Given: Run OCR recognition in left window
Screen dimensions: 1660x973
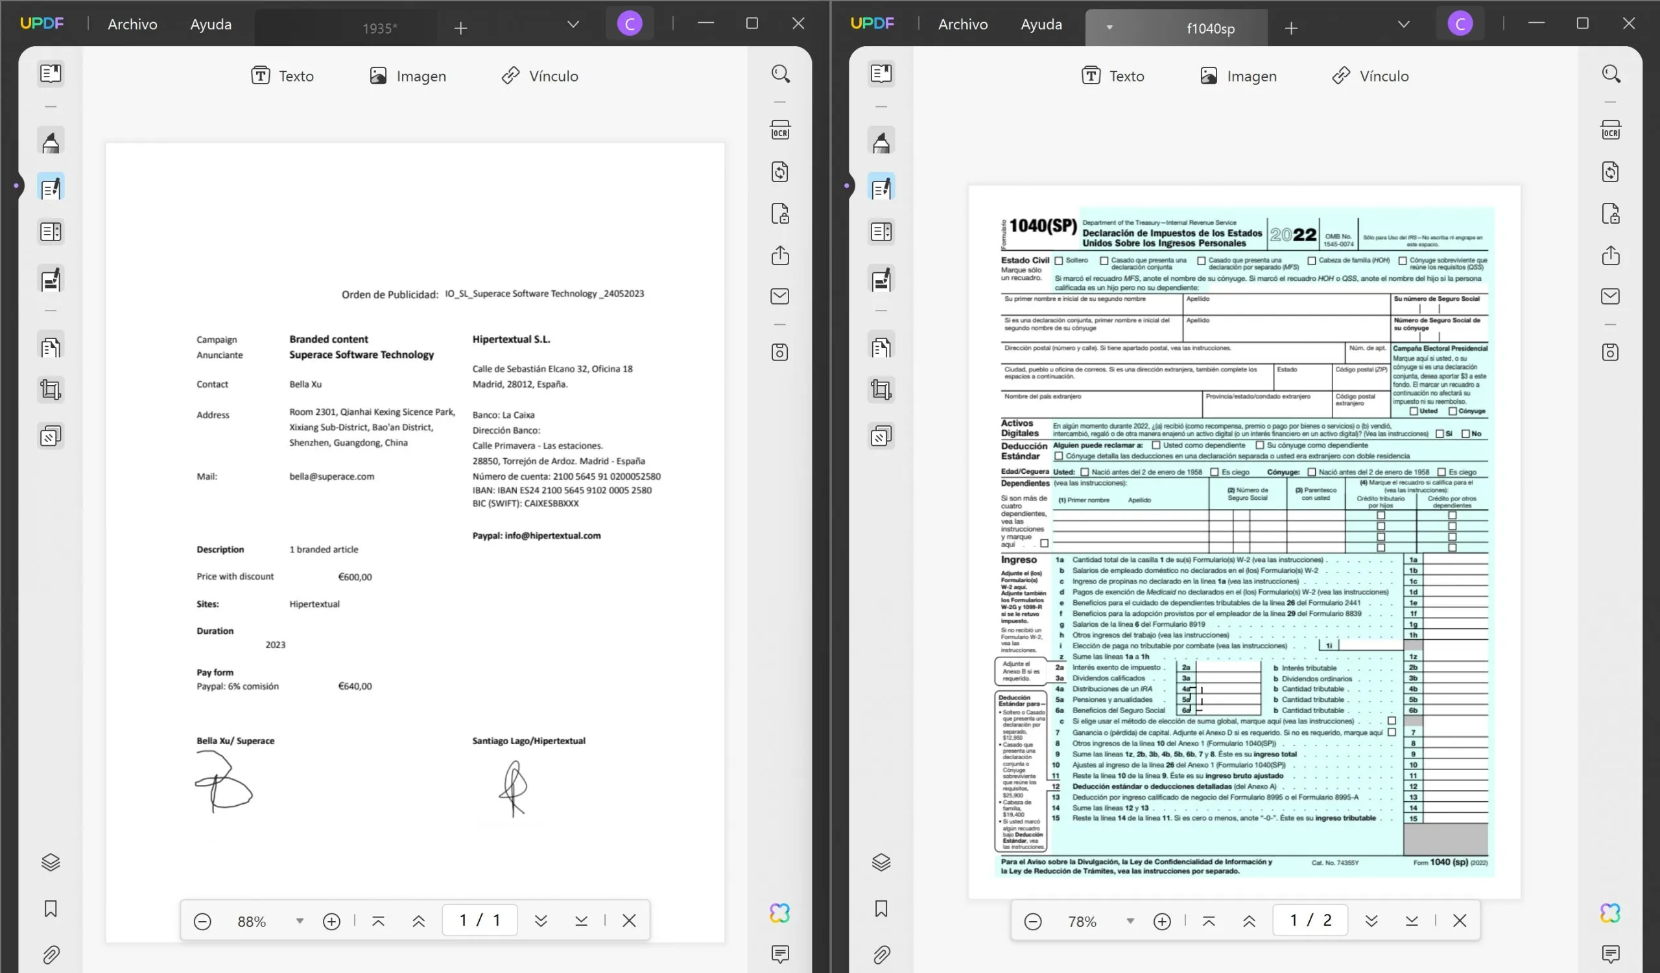Looking at the screenshot, I should (780, 130).
